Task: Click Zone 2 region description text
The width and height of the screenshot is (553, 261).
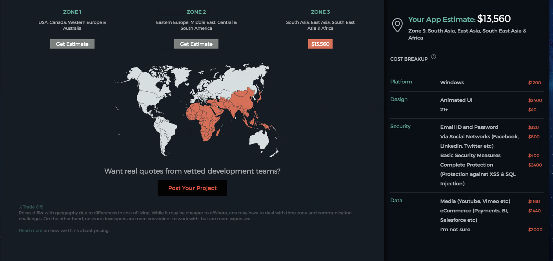Action: pyautogui.click(x=196, y=25)
